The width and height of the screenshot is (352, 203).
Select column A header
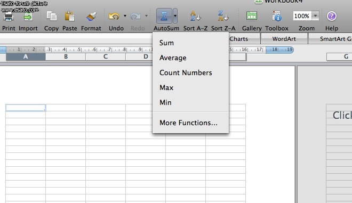pos(26,56)
